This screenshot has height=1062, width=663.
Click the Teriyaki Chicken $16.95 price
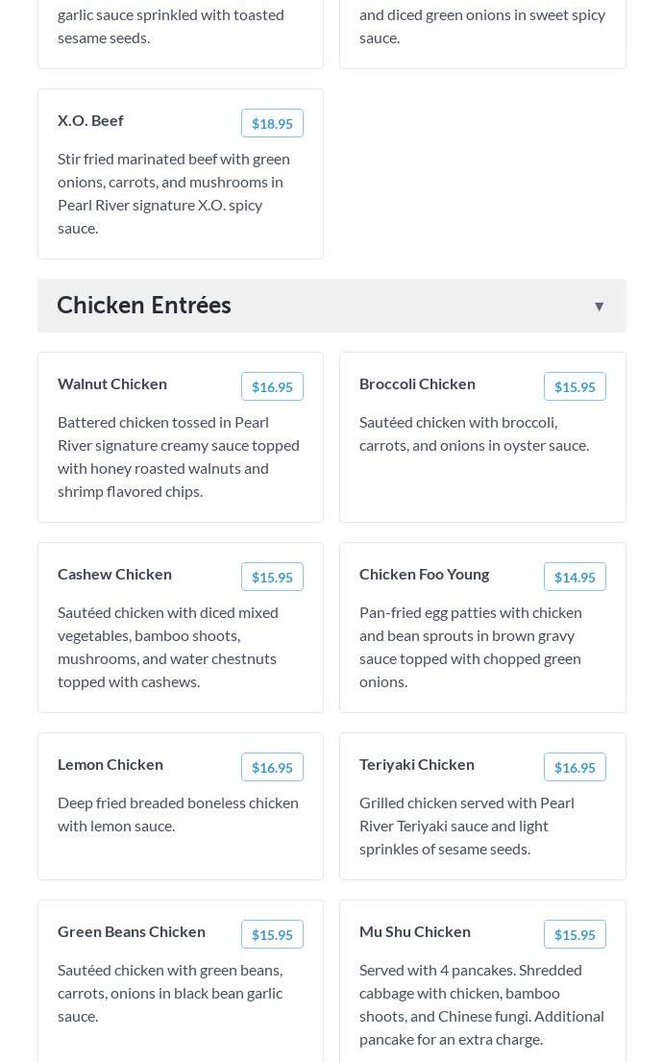point(575,767)
